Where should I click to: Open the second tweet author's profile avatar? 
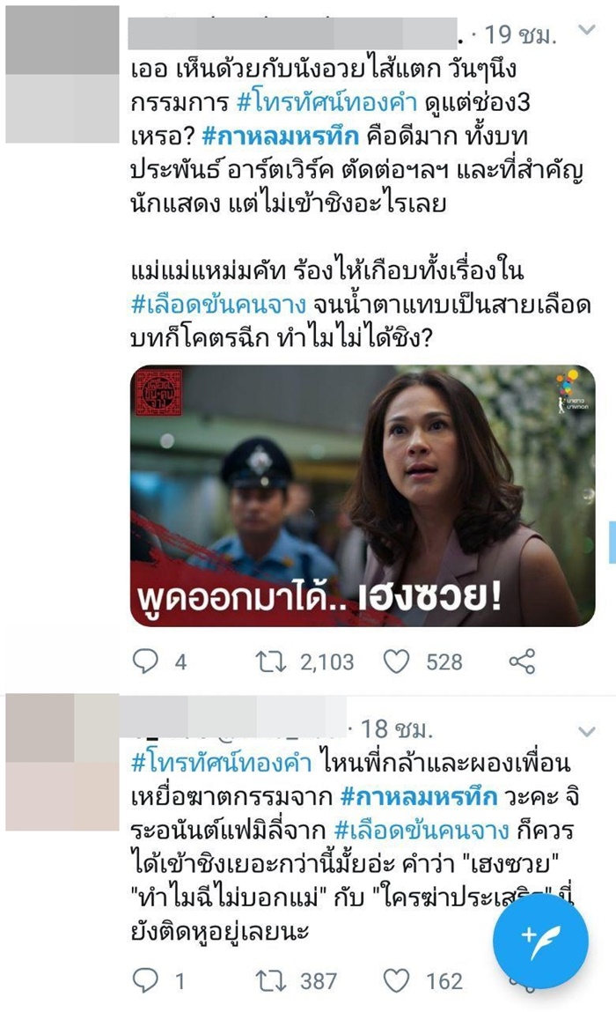click(62, 762)
